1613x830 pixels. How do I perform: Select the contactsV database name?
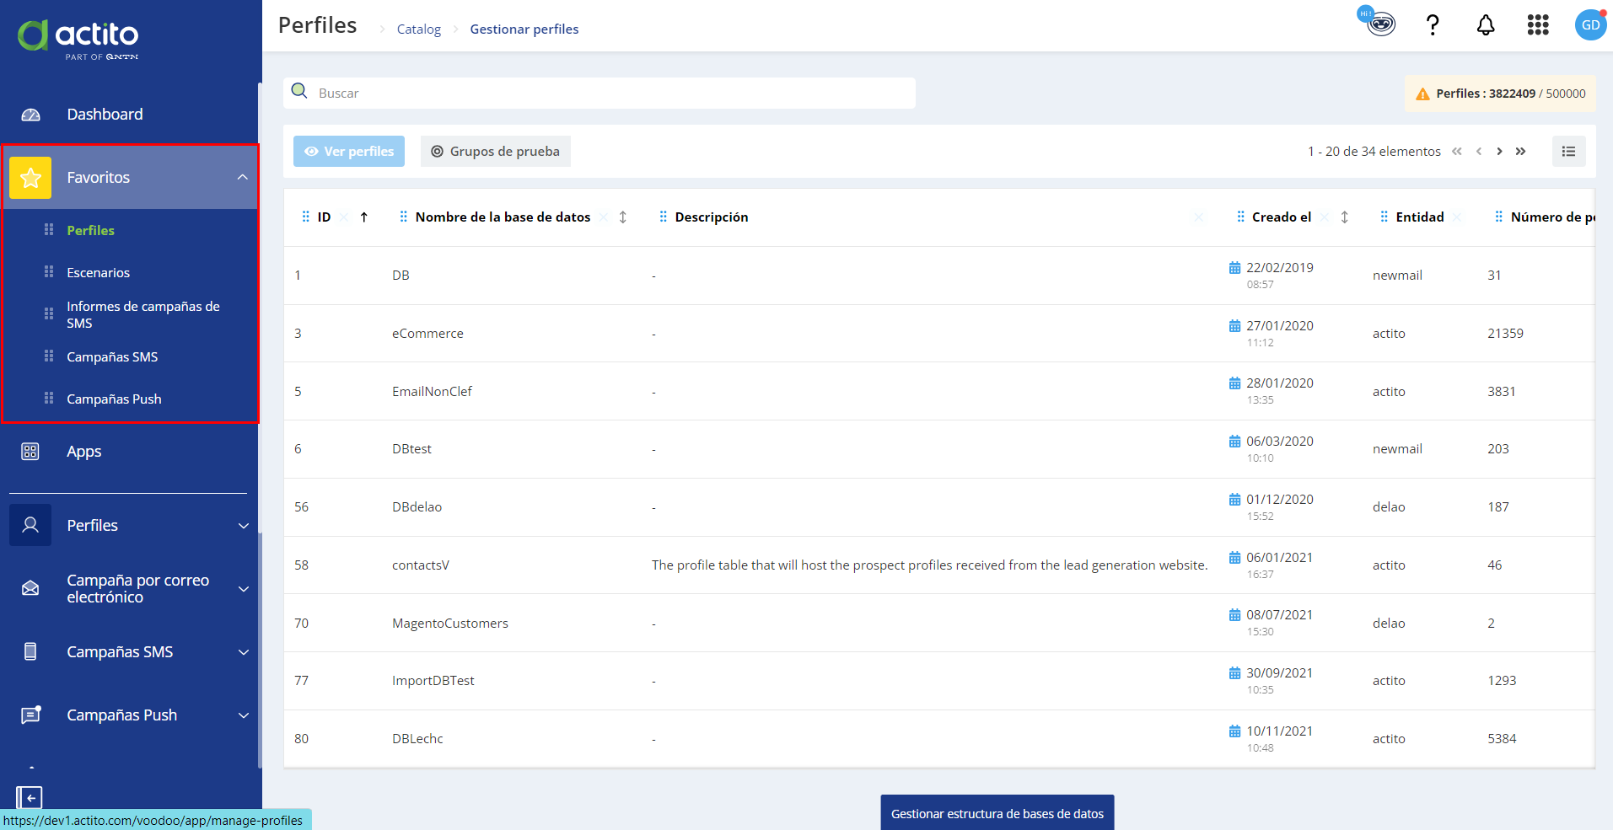pyautogui.click(x=421, y=565)
